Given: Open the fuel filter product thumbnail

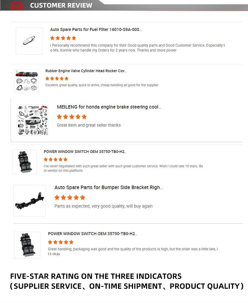Looking at the screenshot, I should coord(29,41).
